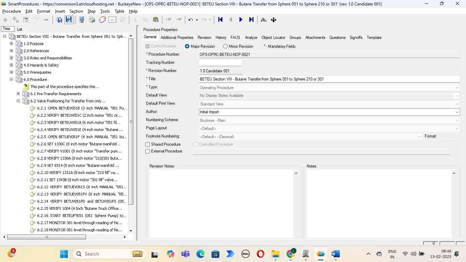Viewport: 466px width, 262px height.
Task: Click the add step plus icon
Action: pos(5,19)
